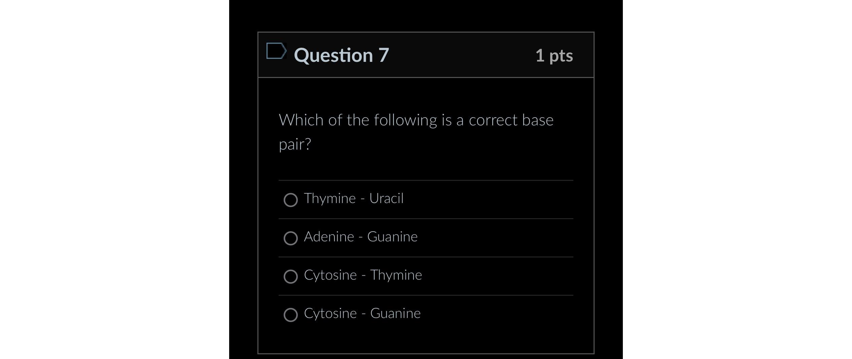Screen dimensions: 852x359
Task: Click the divider below the question text
Action: (426, 181)
